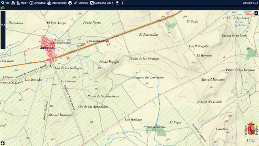This screenshot has height=146, width=259.
Task: Click the download arrow icon
Action: (x=117, y=3)
